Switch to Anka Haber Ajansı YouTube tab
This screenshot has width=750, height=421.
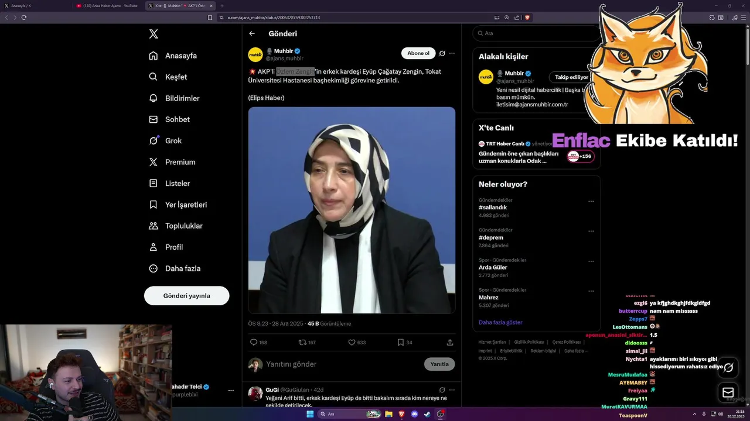coord(107,6)
